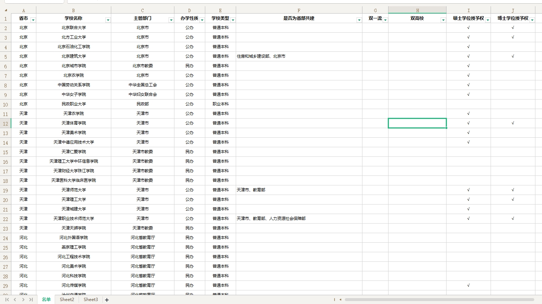
Task: Go to previous sheet tab arrow
Action: click(15, 300)
